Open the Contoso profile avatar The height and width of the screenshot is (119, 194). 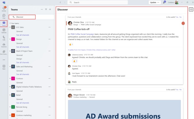pyautogui.click(x=177, y=2)
